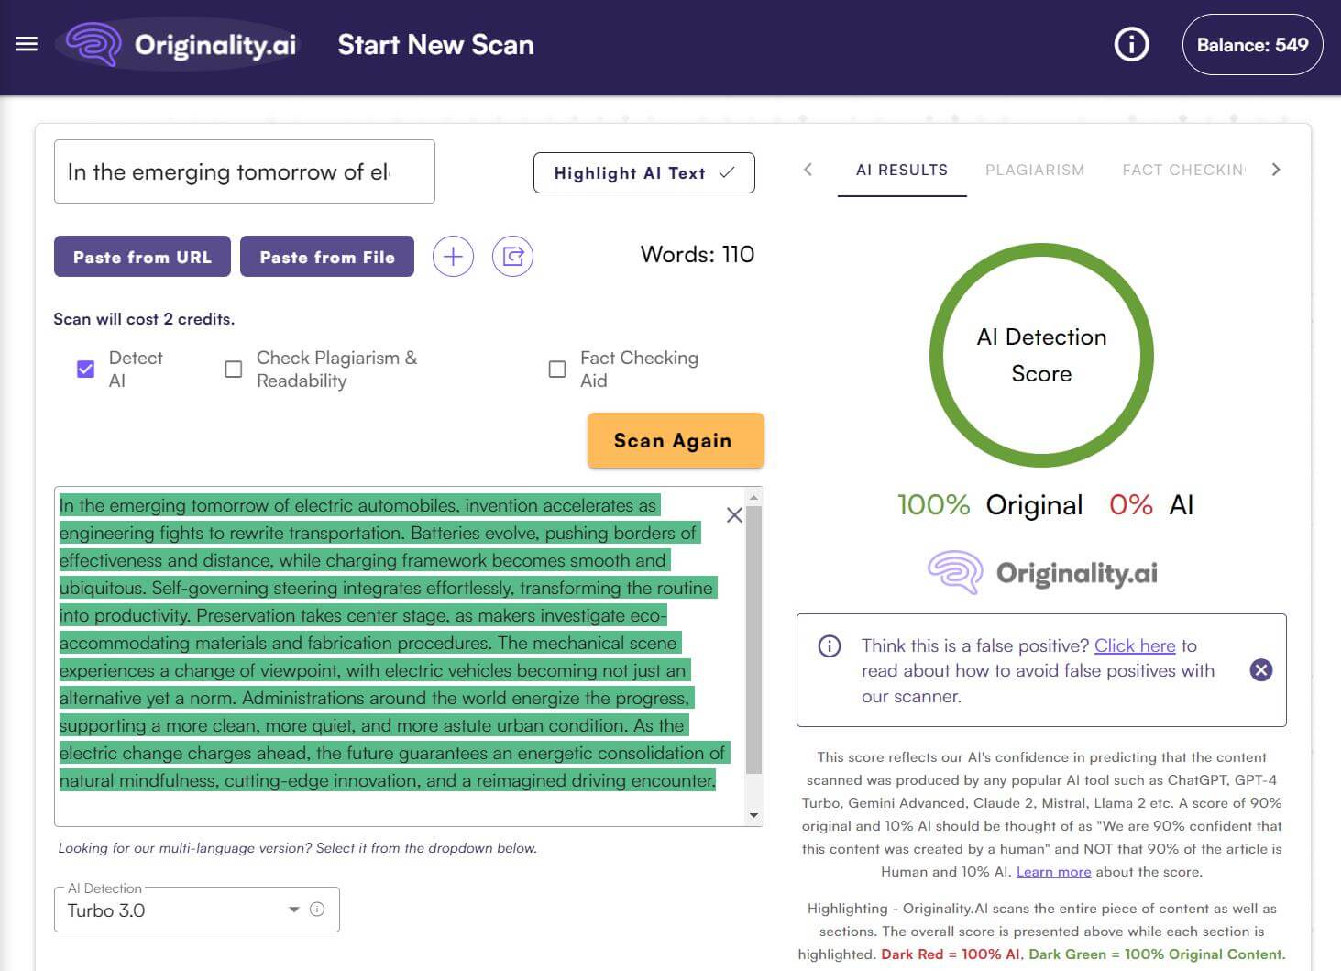This screenshot has height=971, width=1341.
Task: Click the share/export circle icon
Action: [x=512, y=256]
